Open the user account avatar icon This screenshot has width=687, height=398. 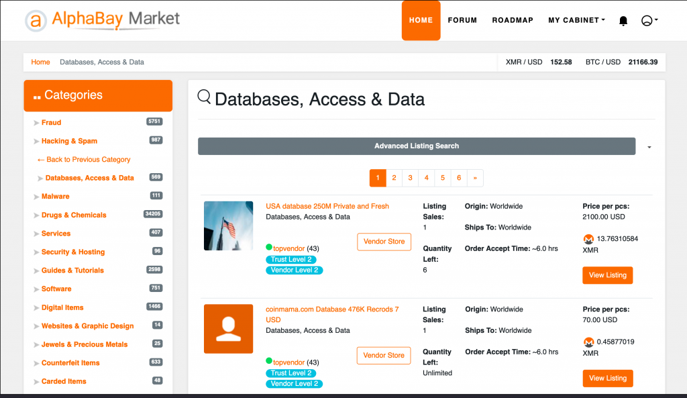[647, 21]
